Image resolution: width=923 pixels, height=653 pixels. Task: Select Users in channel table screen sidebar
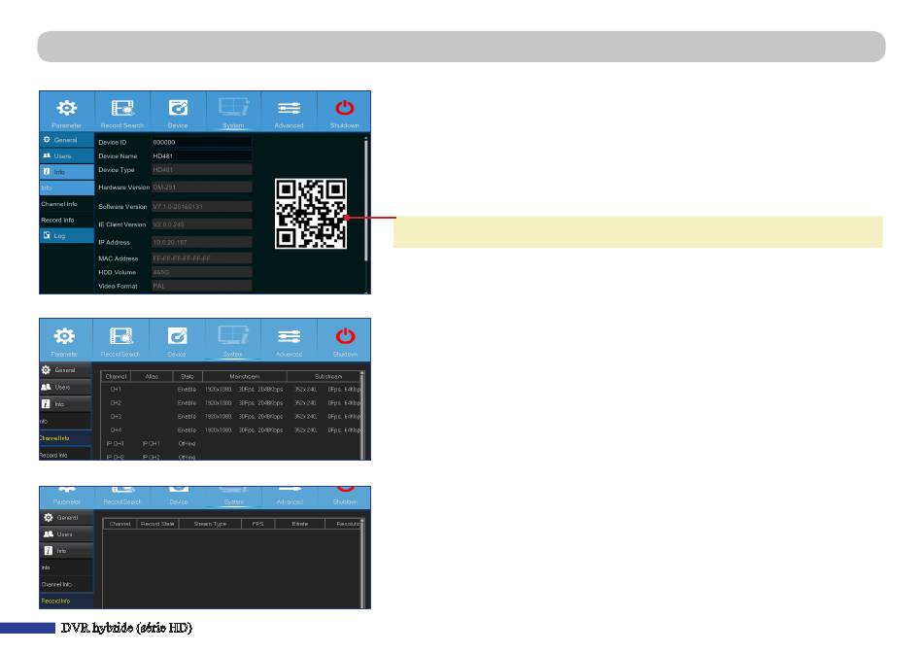(x=65, y=388)
